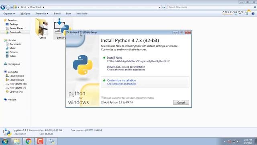The height and width of the screenshot is (145, 257).
Task: Open the red C app in taskbar
Action: (x=40, y=141)
